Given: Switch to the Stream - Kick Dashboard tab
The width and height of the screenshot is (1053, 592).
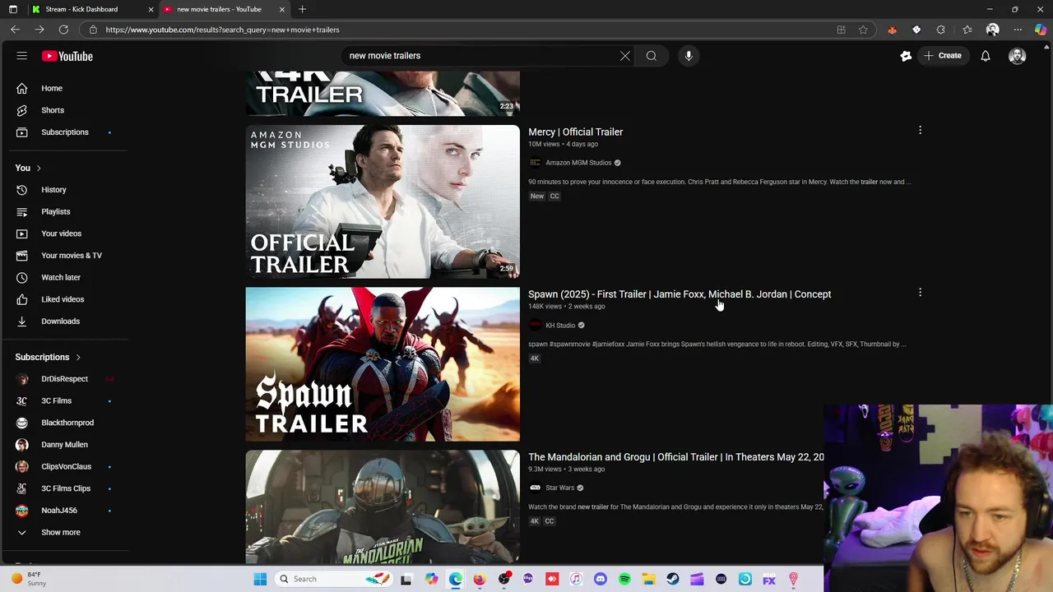Looking at the screenshot, I should tap(82, 9).
